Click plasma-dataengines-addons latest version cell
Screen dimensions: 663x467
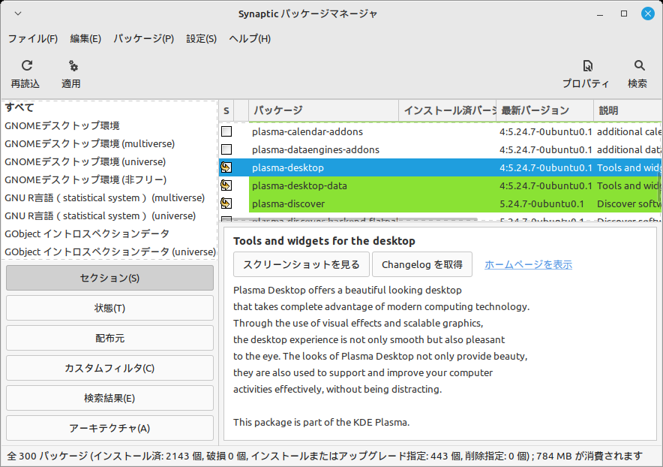pos(546,149)
